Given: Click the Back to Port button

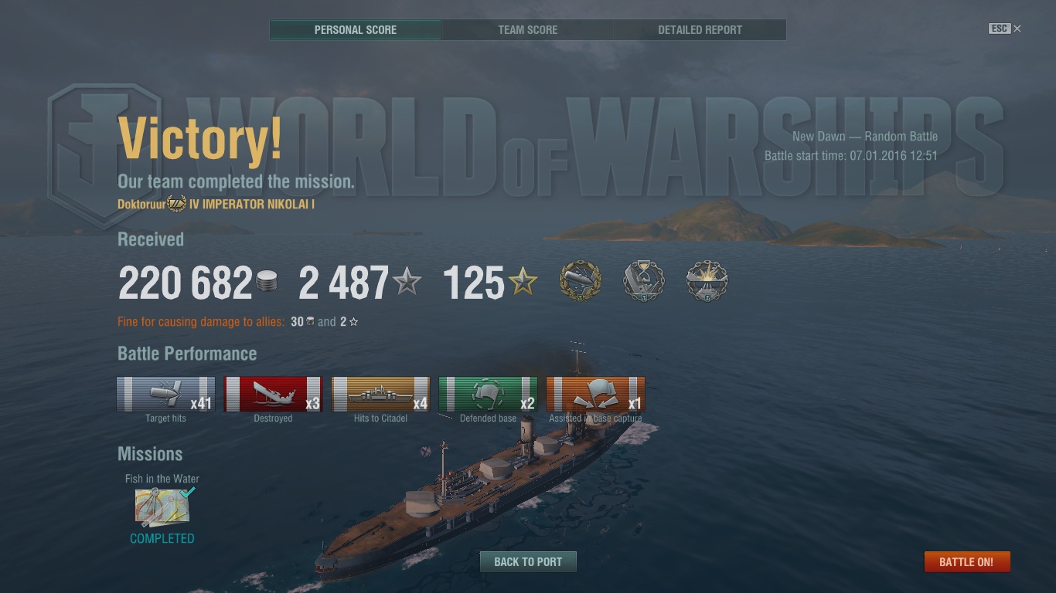Looking at the screenshot, I should click(x=528, y=561).
